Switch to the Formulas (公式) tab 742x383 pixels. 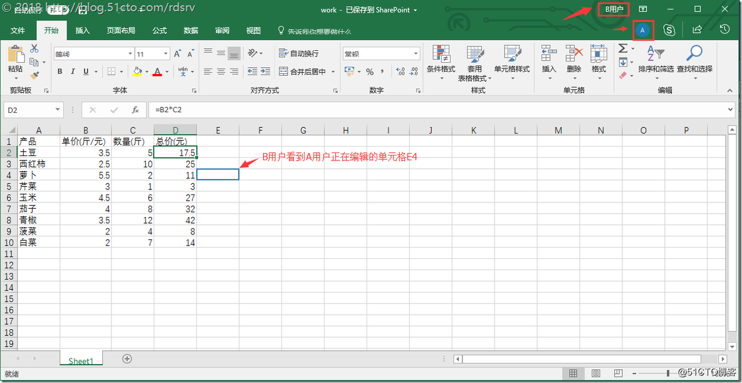[x=159, y=30]
